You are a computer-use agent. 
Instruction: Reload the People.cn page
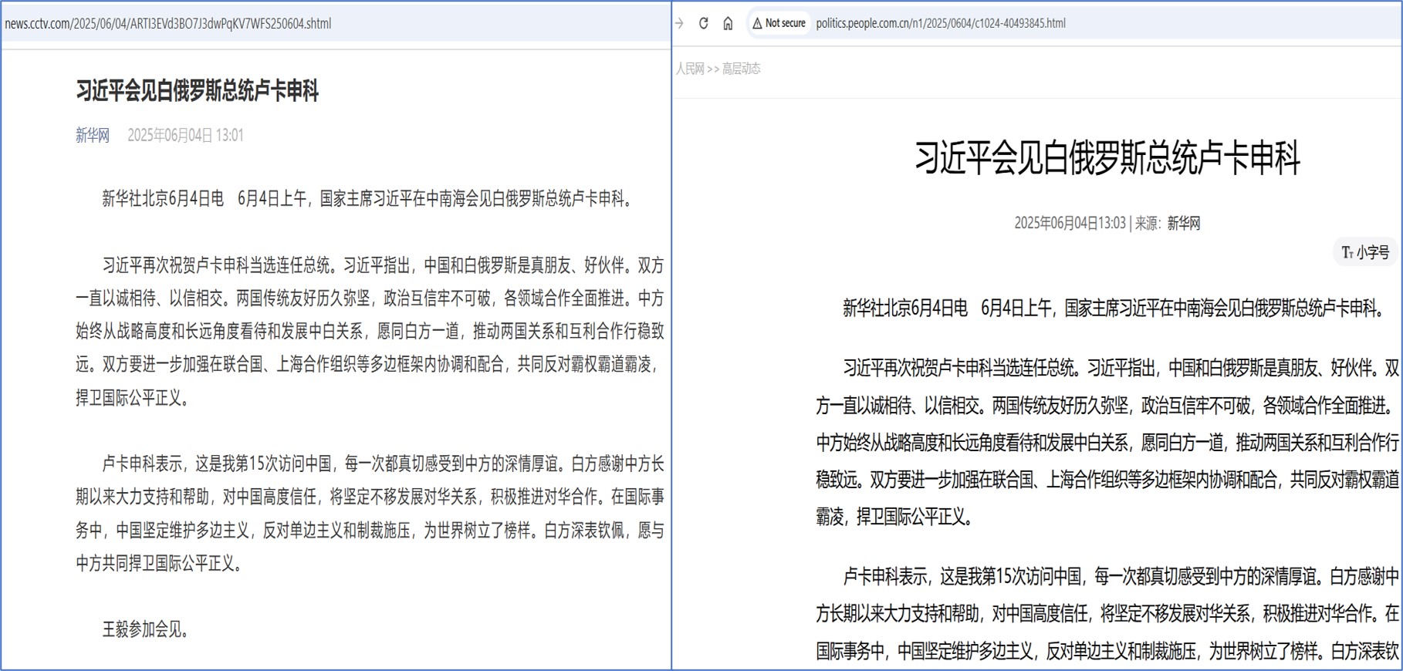[x=703, y=23]
